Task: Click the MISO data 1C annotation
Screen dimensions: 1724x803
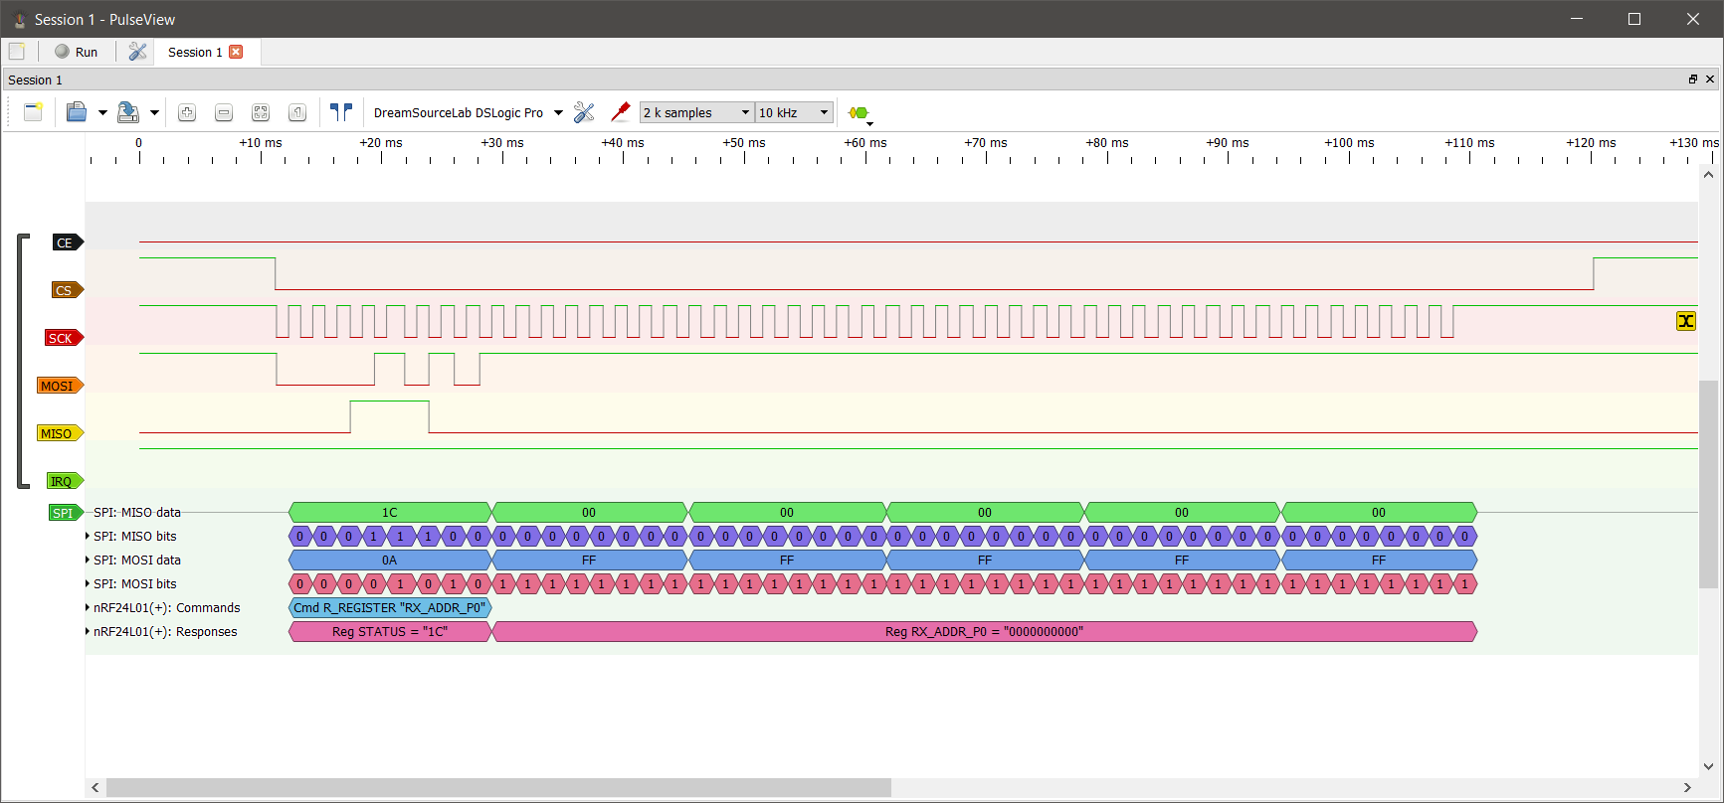Action: [390, 513]
